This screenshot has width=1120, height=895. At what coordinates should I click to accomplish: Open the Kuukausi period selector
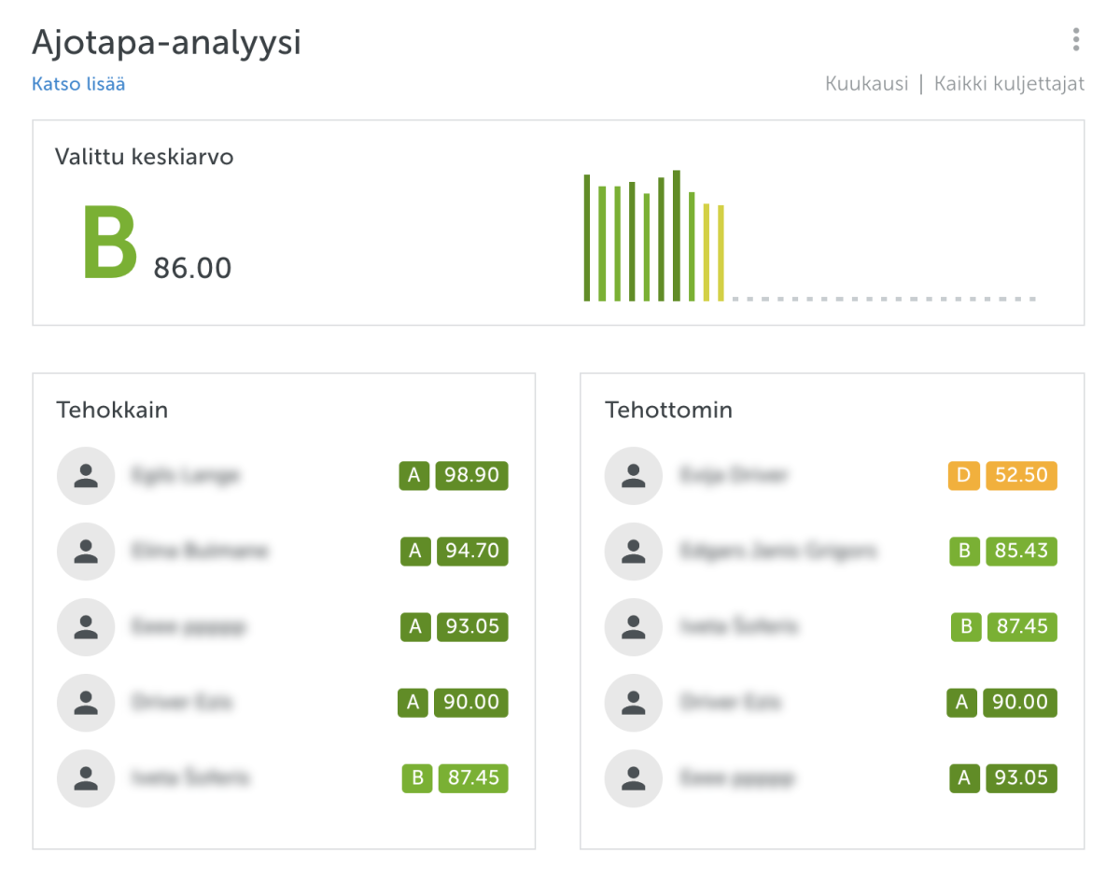click(x=866, y=84)
